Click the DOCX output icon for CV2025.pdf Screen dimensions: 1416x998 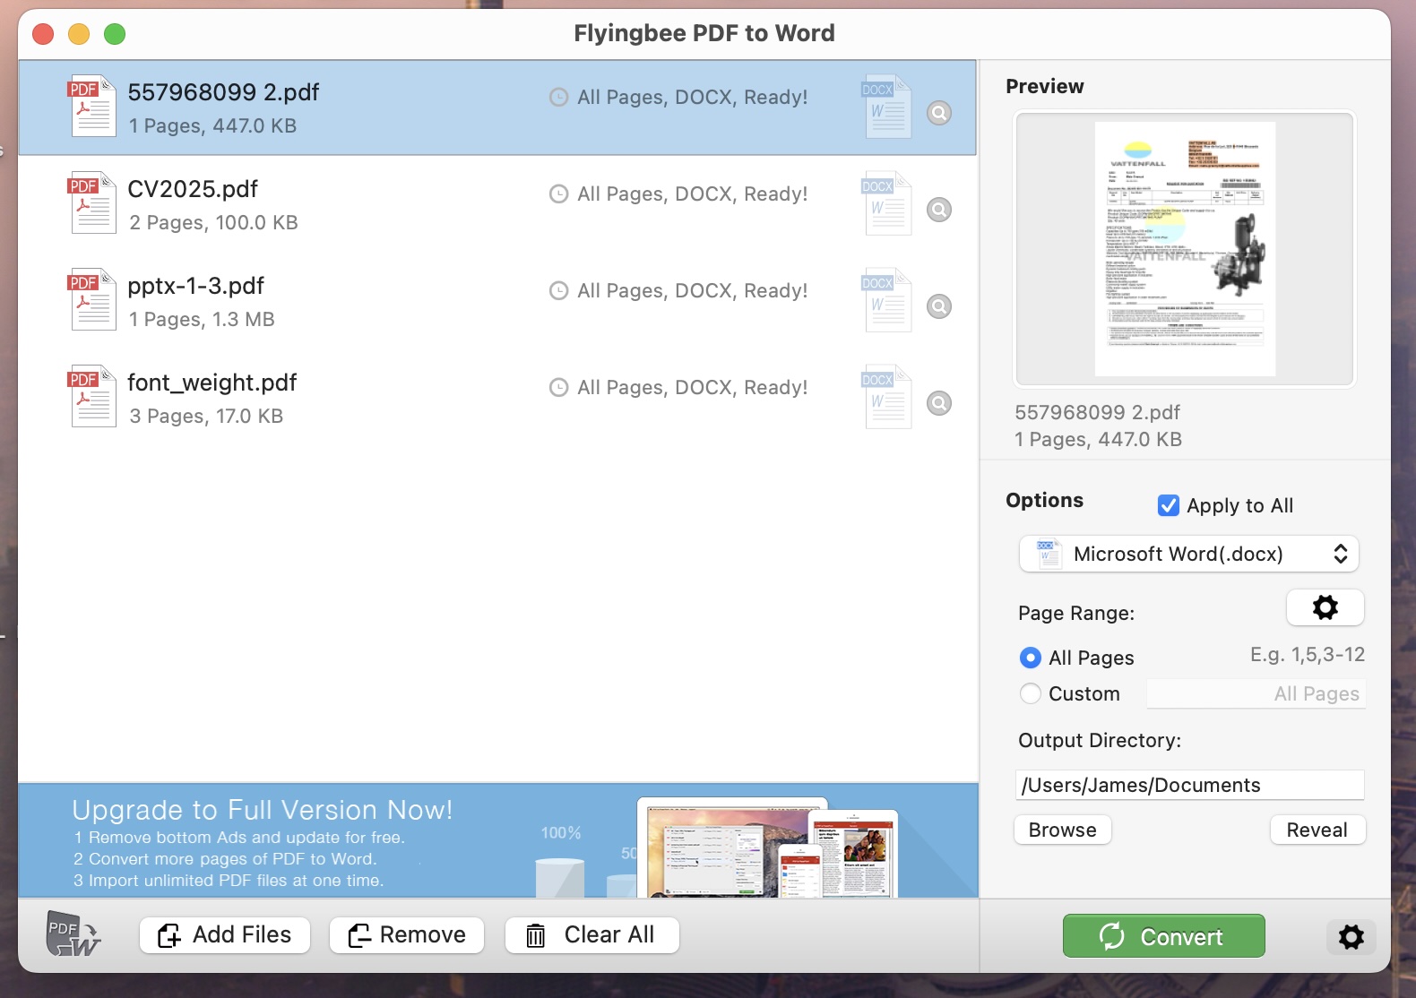(886, 203)
